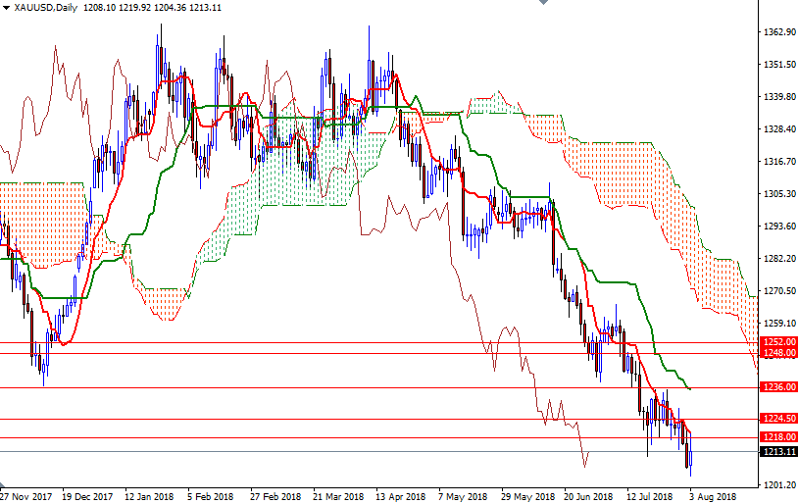Click the small triangle in the bottom-left corner
Screen dimensions: 798x504
click(x=3, y=485)
